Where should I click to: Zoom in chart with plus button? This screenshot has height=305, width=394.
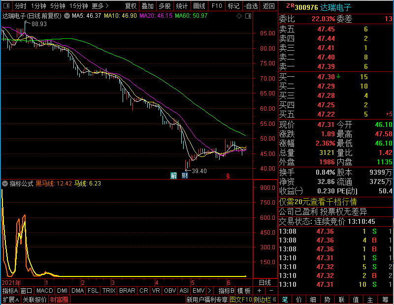click(x=260, y=291)
